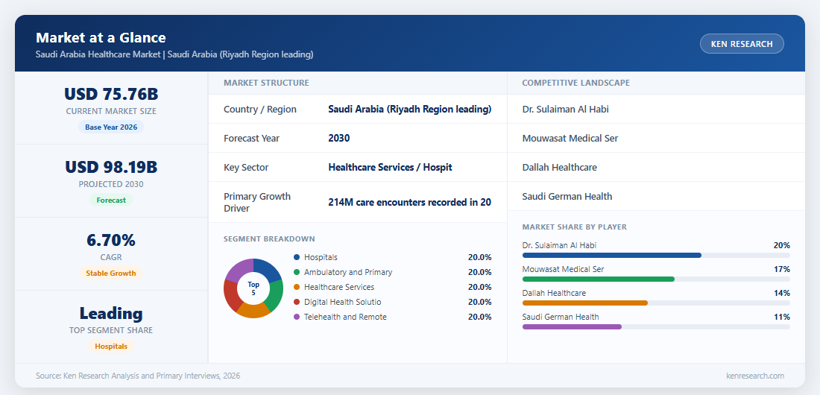The image size is (820, 395).
Task: Click the USD 75.76B market size value
Action: (111, 94)
